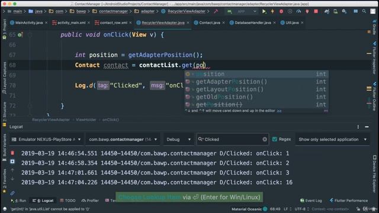Screen dimensions: 379x213
Task: Open the Project side tool window
Action: point(5,30)
